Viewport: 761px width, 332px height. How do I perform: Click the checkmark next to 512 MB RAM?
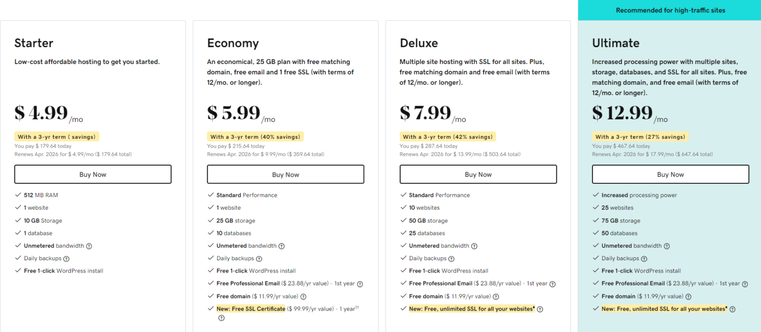(x=16, y=195)
